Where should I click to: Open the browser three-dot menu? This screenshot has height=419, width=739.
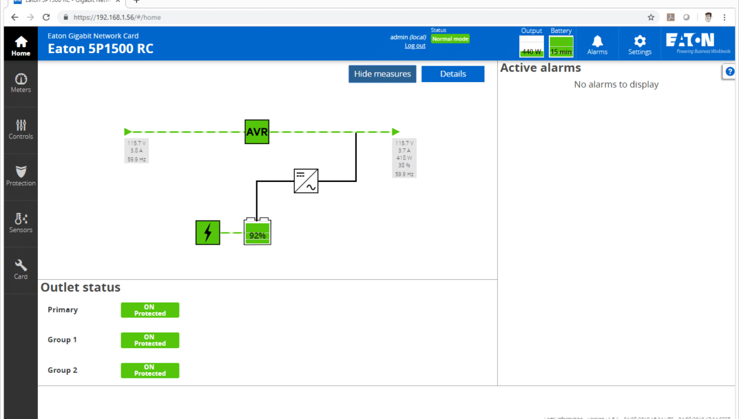coord(724,18)
